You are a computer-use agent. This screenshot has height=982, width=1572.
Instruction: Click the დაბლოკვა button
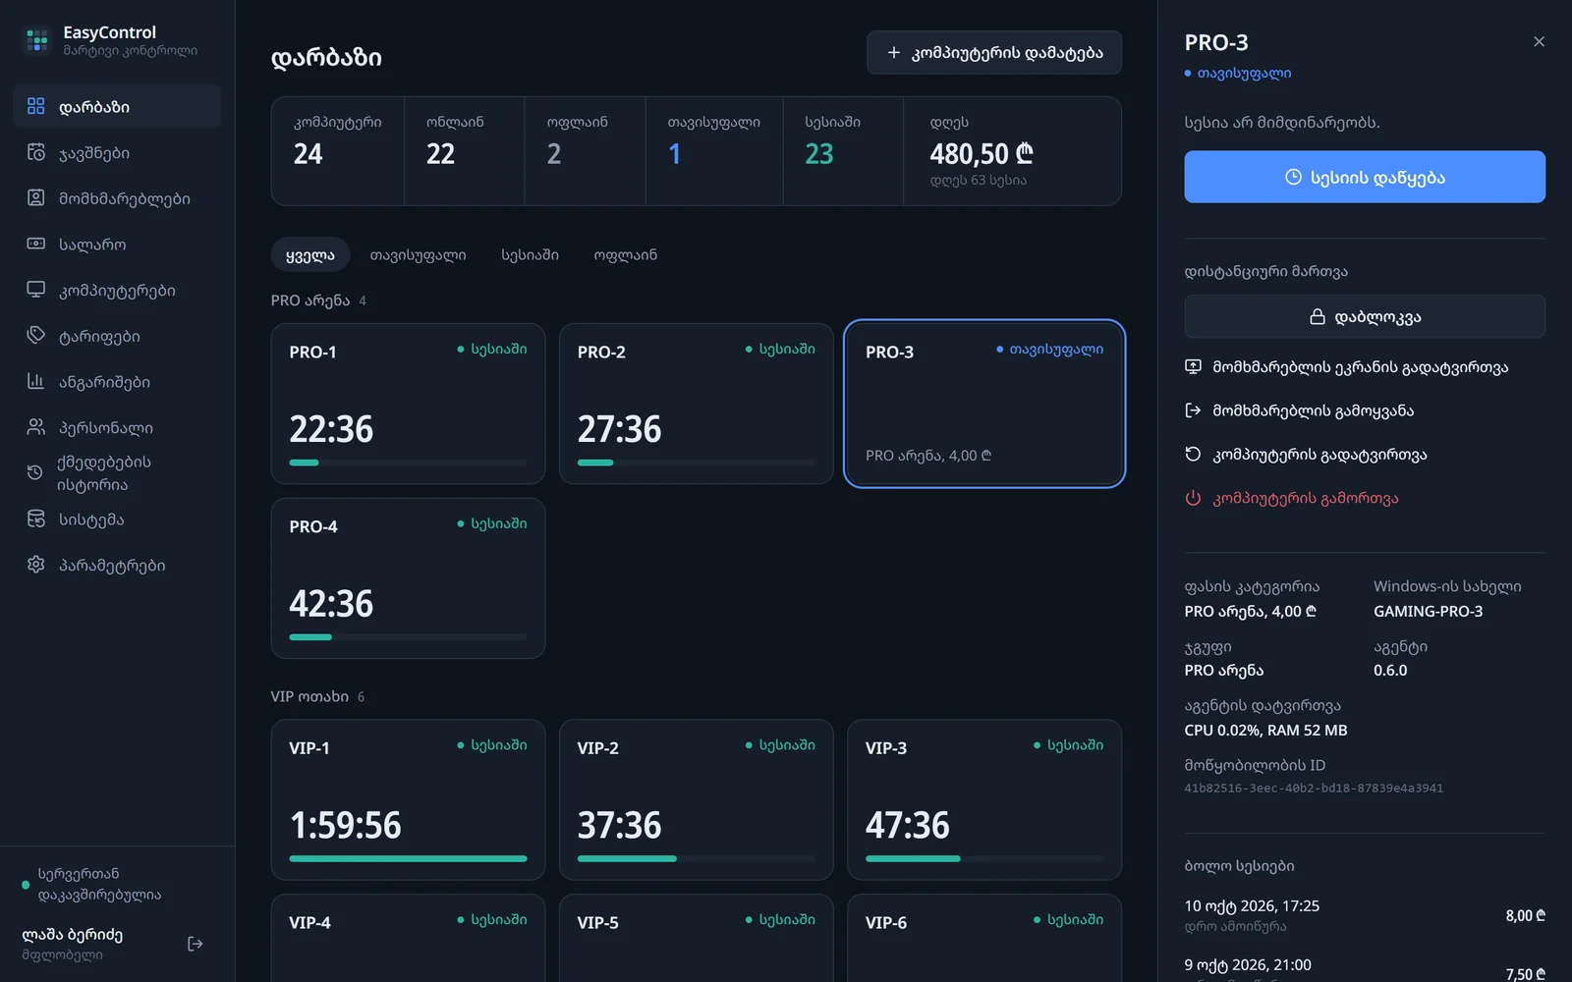(1365, 316)
